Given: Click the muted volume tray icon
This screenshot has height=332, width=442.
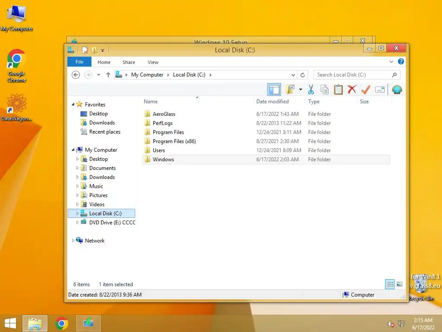Looking at the screenshot, I should pyautogui.click(x=391, y=324).
